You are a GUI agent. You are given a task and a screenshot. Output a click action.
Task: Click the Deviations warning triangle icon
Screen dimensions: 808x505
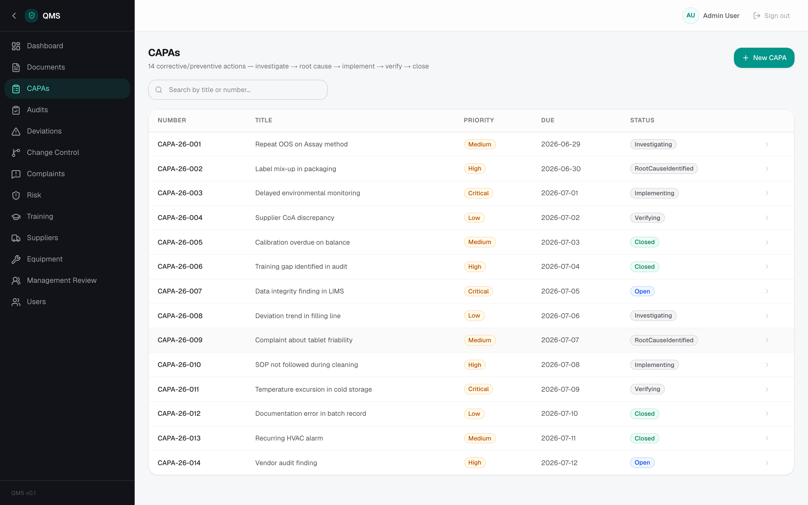(16, 131)
